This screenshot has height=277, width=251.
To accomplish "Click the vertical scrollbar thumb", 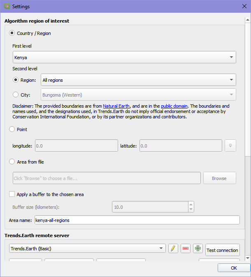I will 247,90.
